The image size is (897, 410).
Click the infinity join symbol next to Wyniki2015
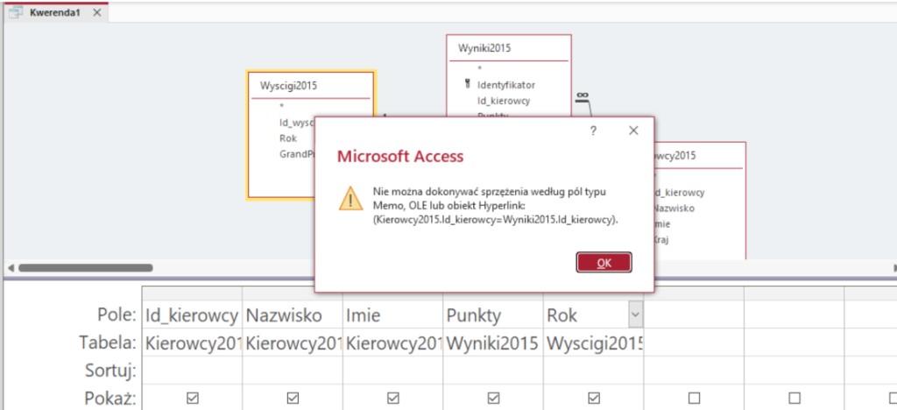pos(582,96)
